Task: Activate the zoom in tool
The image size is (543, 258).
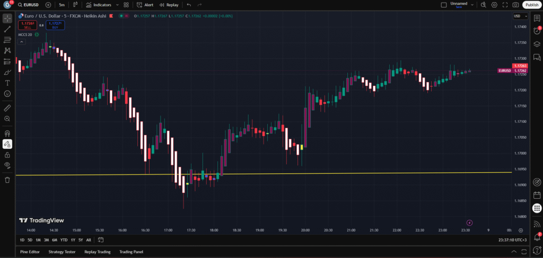Action: 7,119
